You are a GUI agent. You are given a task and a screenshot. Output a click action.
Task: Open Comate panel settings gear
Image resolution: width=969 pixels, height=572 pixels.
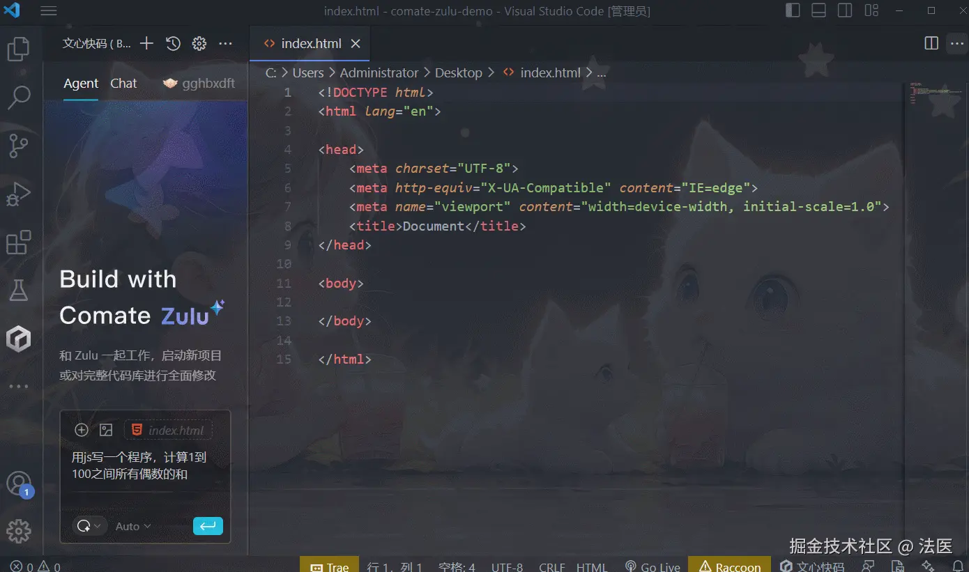coord(199,43)
